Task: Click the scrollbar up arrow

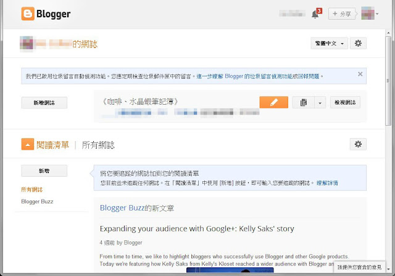Action: point(388,33)
